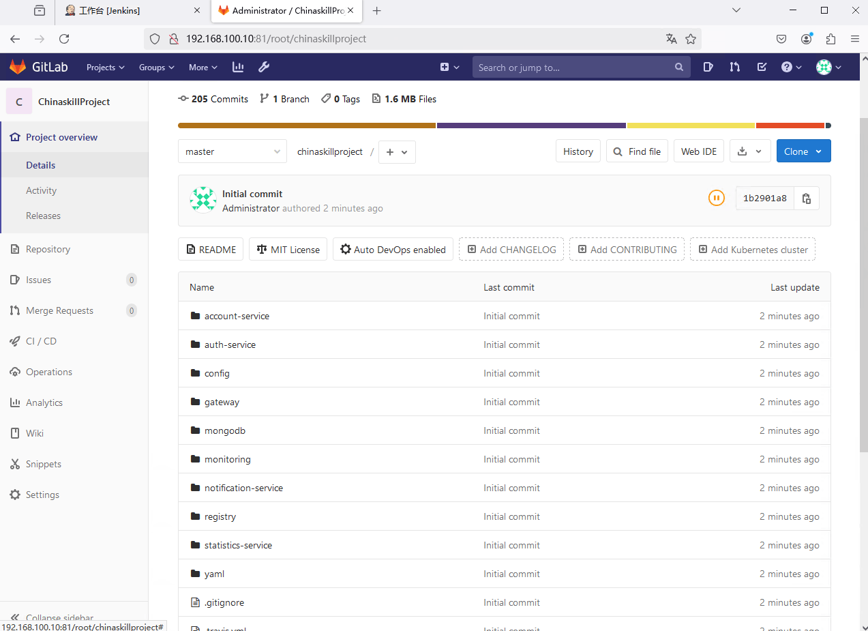Image resolution: width=868 pixels, height=631 pixels.
Task: Open the Projects menu in navbar
Action: [105, 67]
